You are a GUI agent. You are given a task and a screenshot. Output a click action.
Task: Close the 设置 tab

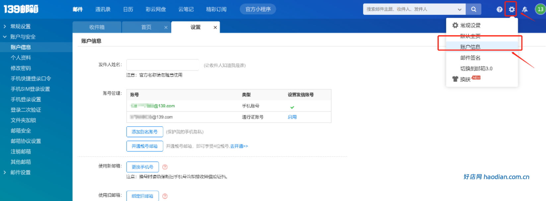215,27
